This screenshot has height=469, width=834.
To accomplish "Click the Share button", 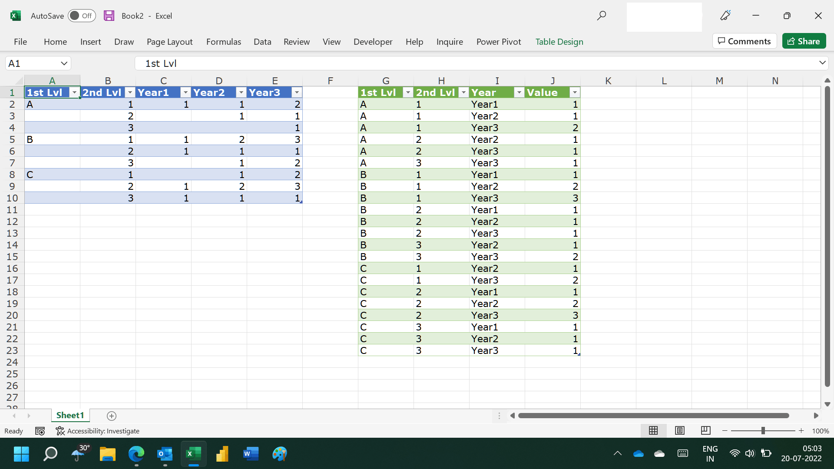I will coord(804,41).
